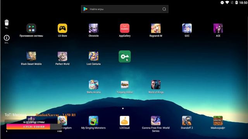The height and width of the screenshot is (139, 248).
Task: Open Майнкрафт app
Action: point(218,120)
